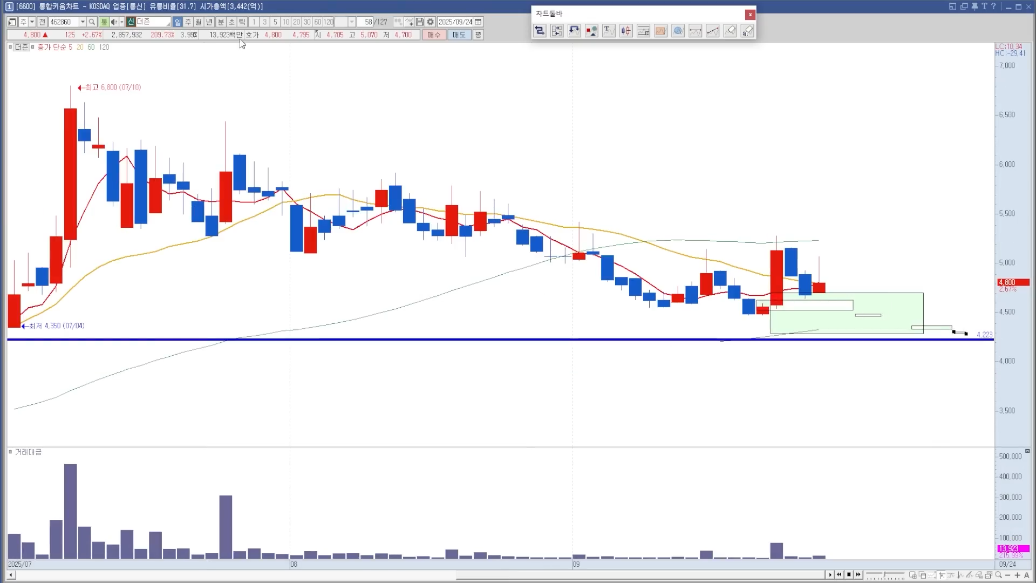Adjust the chart zoom slider at bottom
This screenshot has width=1036, height=583.
[x=885, y=575]
